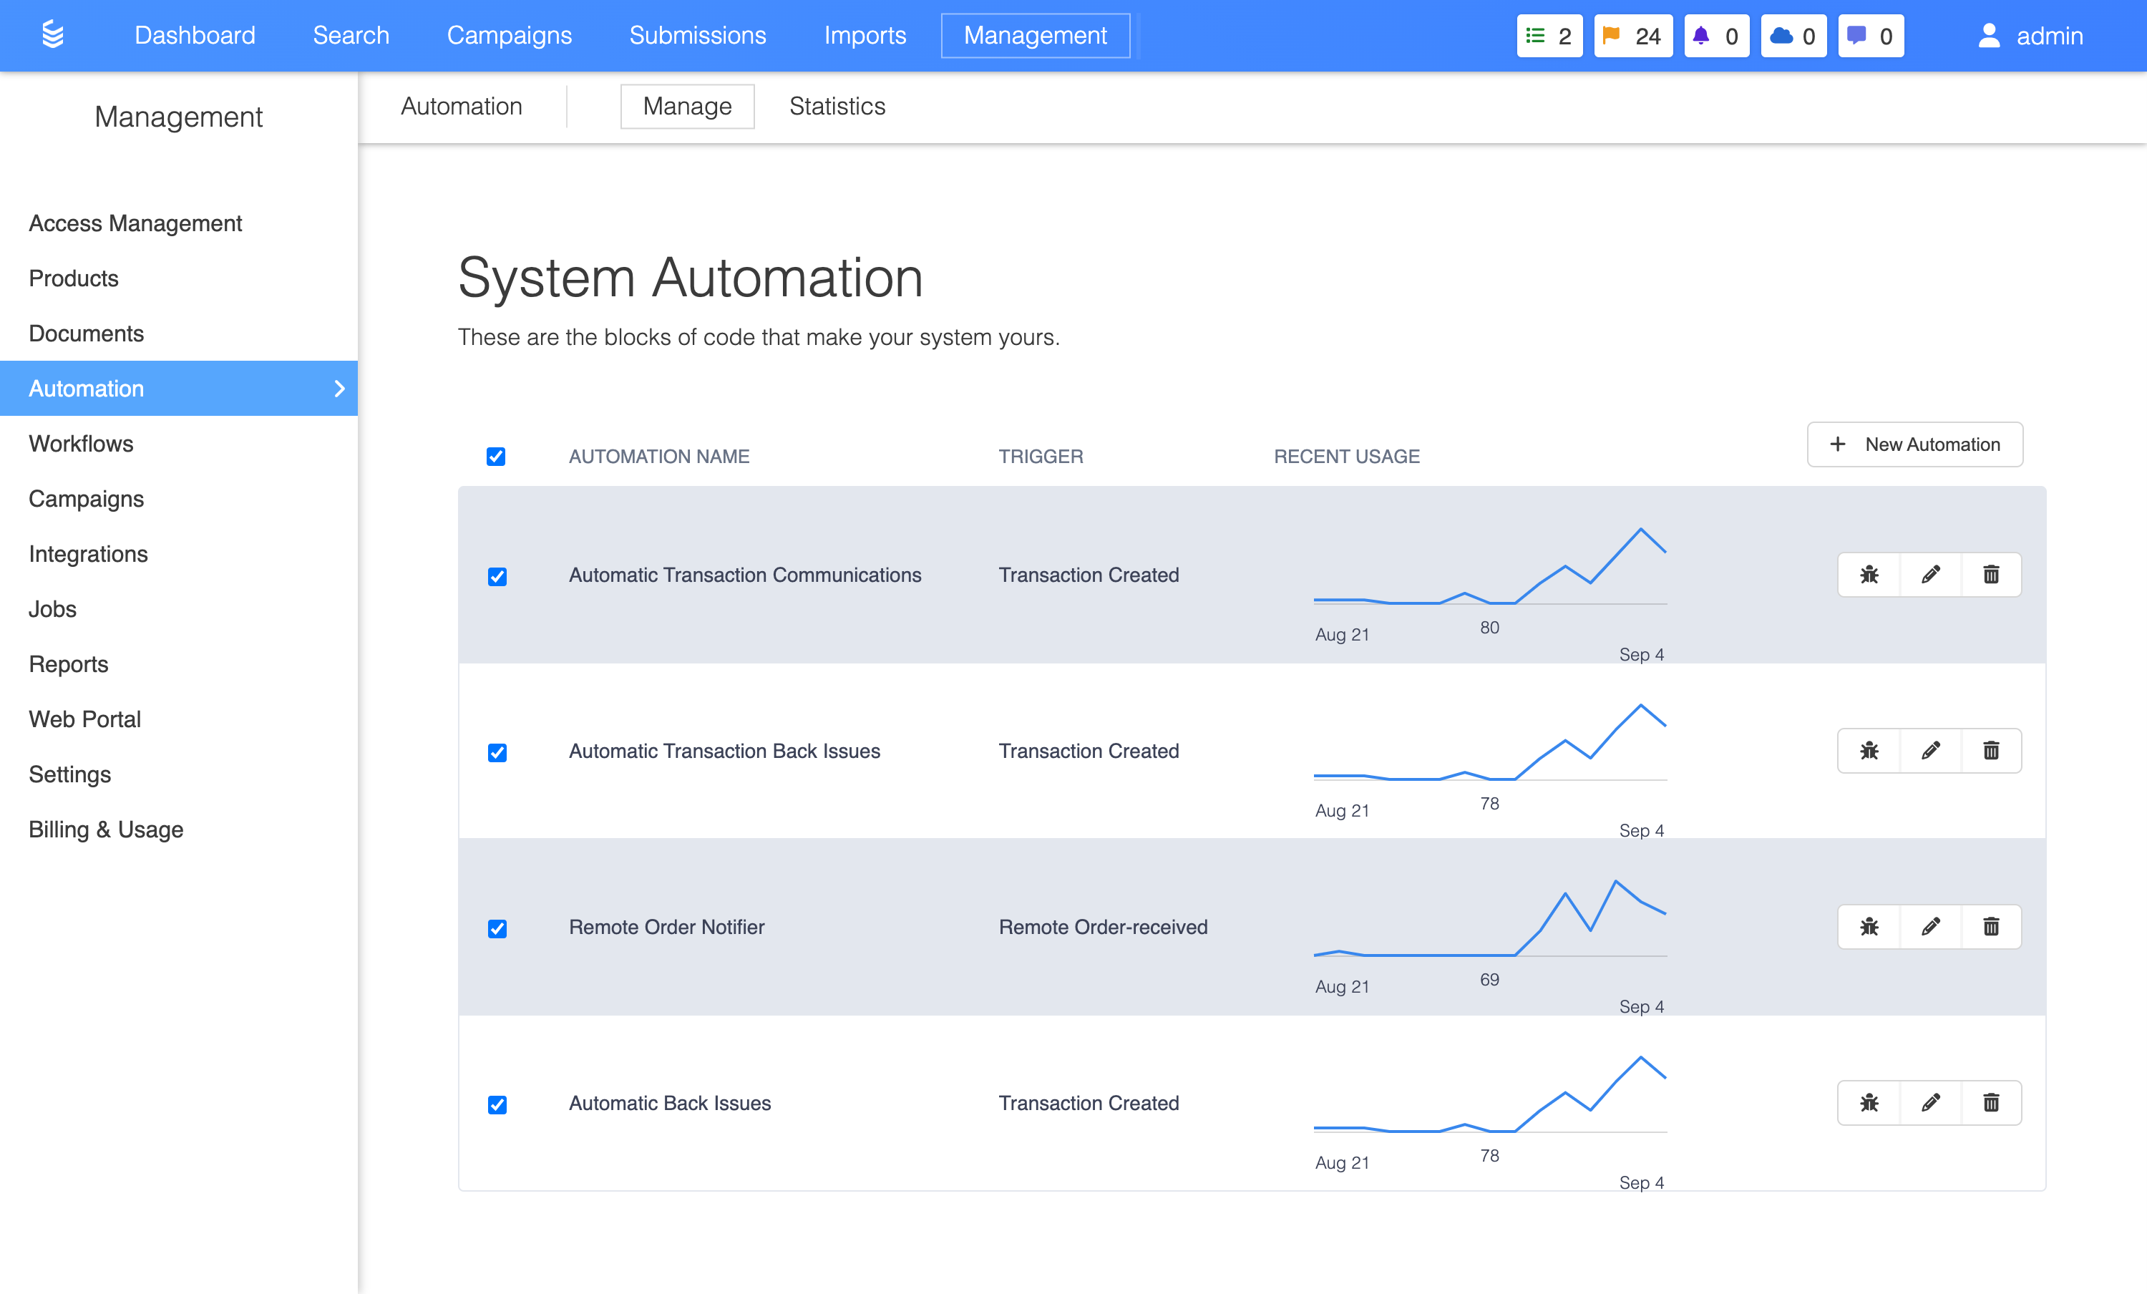Edit Automatic Transaction Communications with pencil icon
The width and height of the screenshot is (2147, 1294).
(x=1930, y=574)
